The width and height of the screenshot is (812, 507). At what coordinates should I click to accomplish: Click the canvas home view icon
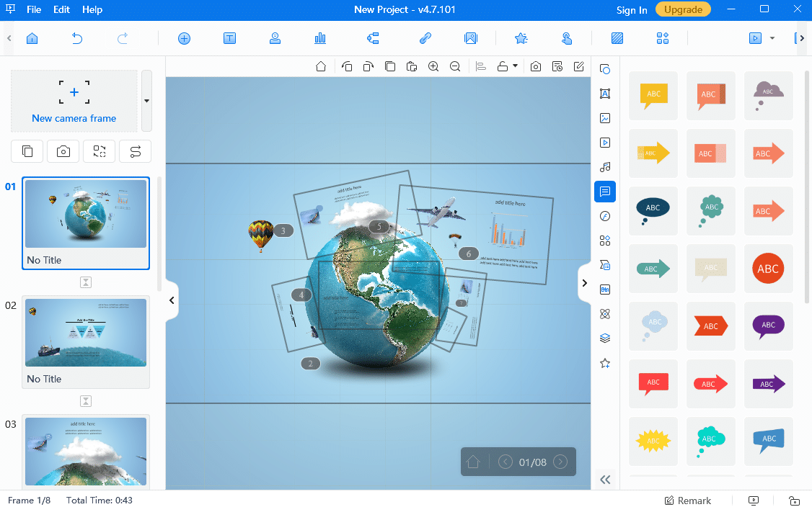click(x=322, y=66)
